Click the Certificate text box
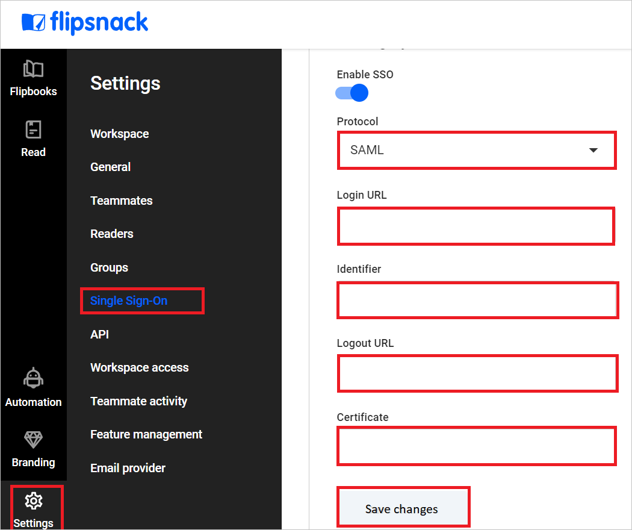 tap(476, 446)
